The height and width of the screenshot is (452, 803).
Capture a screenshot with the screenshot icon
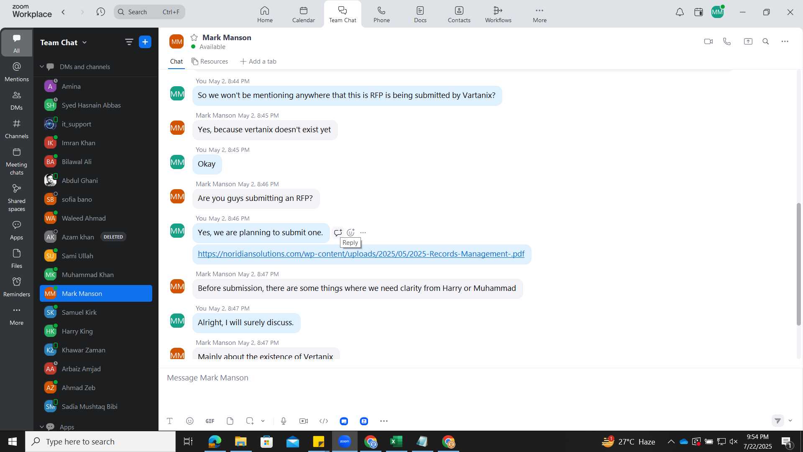[250, 421]
